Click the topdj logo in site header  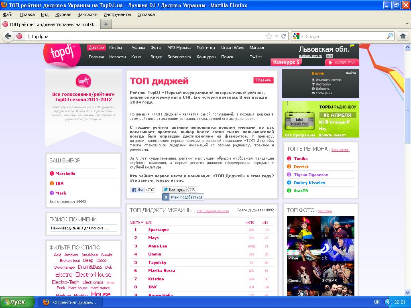[x=62, y=54]
